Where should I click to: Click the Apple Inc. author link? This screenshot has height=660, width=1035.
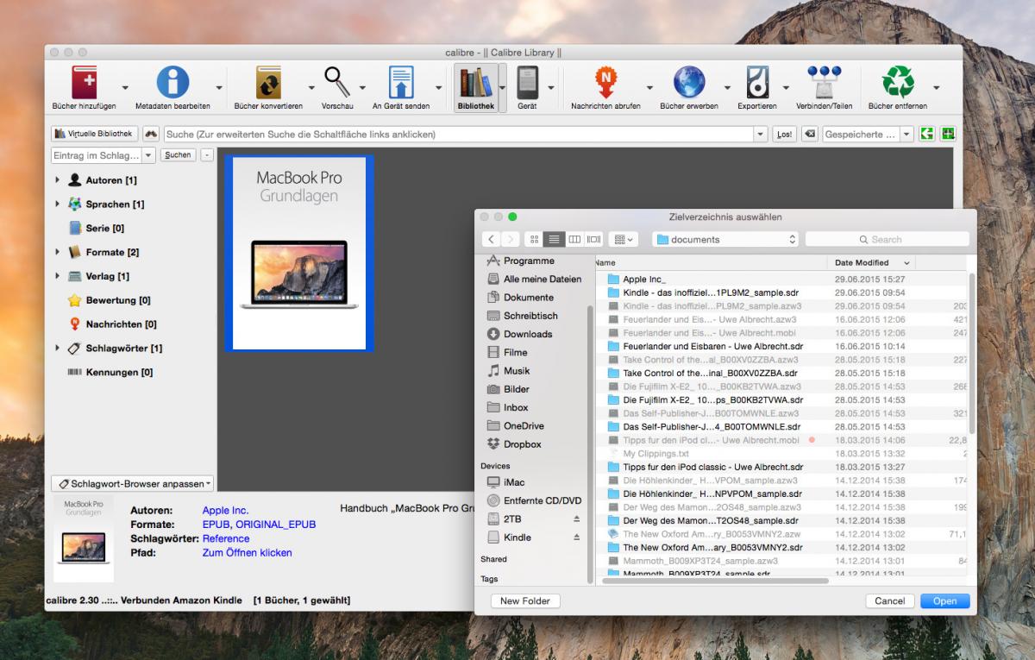(x=225, y=511)
